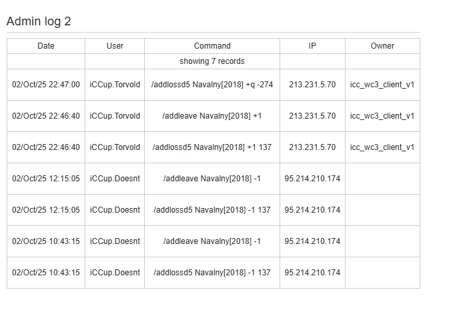Click the /addleave -1 command at 12:15:05
This screenshot has height=318, width=457.
coord(212,179)
